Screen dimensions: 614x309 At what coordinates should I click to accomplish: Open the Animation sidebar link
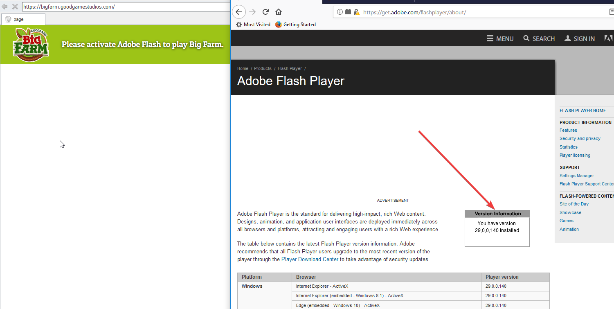click(x=569, y=229)
